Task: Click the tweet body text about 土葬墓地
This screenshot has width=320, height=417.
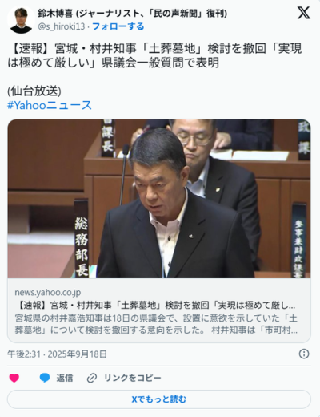Action: (154, 55)
